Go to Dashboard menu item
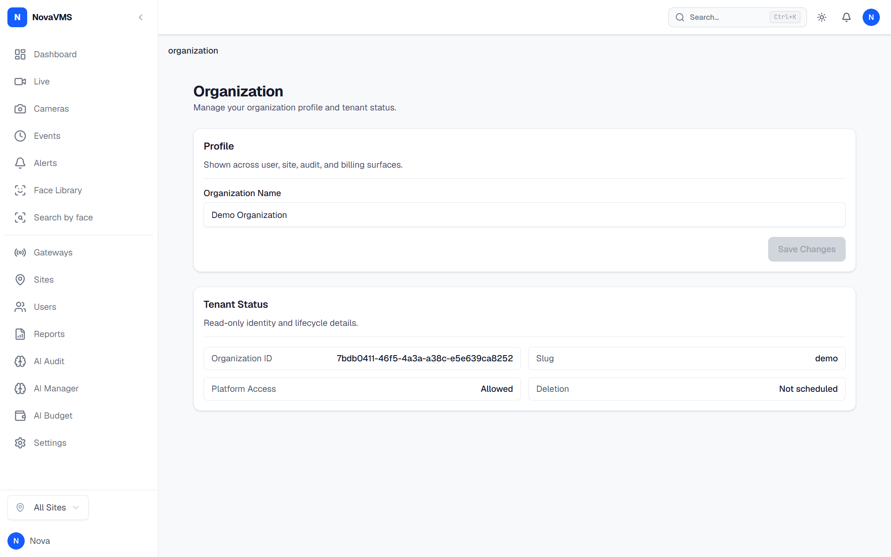 tap(55, 54)
